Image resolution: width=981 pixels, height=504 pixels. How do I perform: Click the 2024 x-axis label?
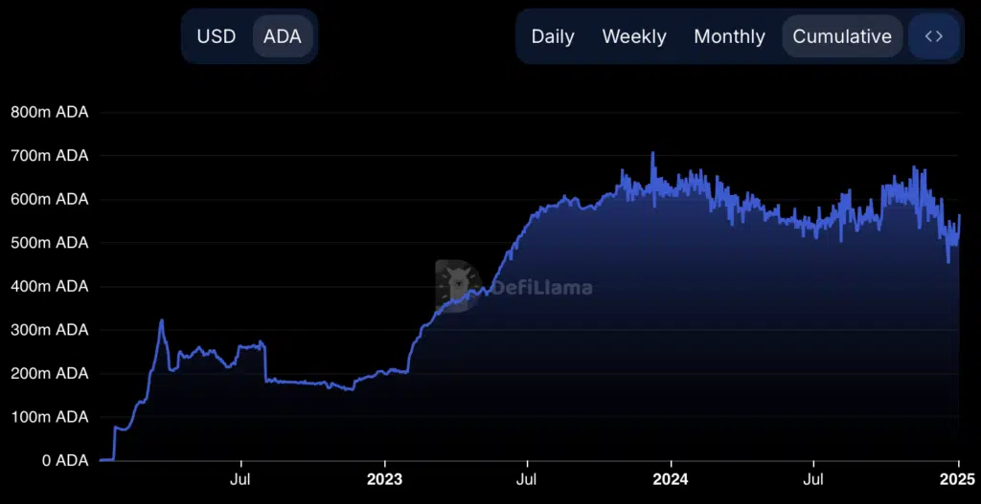[671, 480]
